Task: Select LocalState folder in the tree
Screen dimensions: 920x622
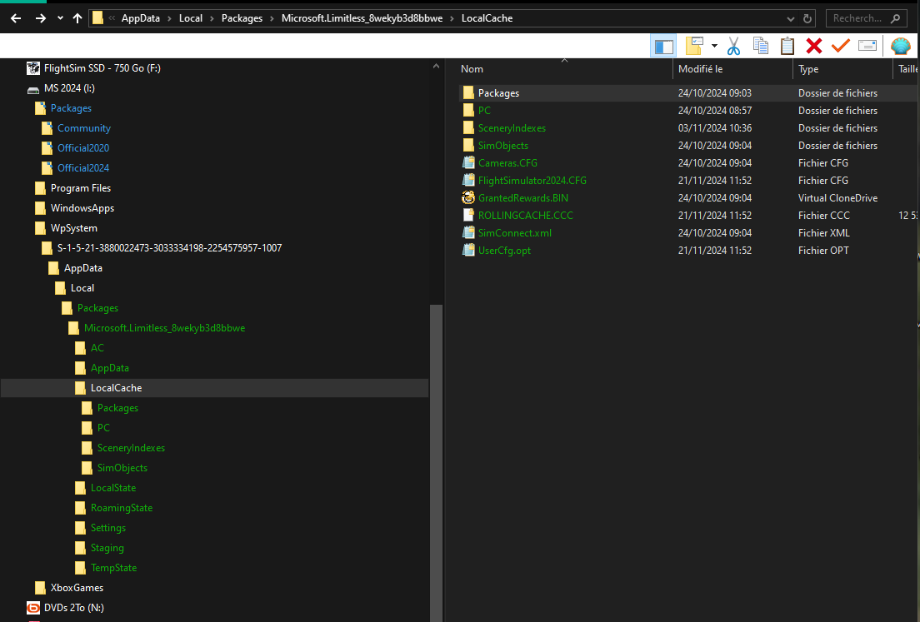Action: coord(113,488)
